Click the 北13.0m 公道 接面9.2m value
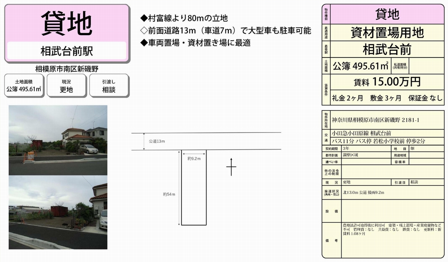The width and height of the screenshot is (448, 262). [364, 193]
